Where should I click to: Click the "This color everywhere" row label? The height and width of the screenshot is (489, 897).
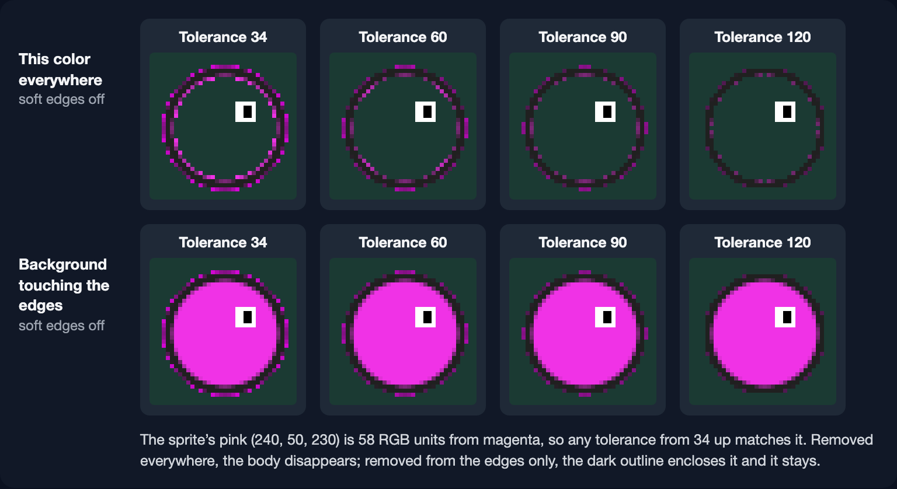coord(60,69)
